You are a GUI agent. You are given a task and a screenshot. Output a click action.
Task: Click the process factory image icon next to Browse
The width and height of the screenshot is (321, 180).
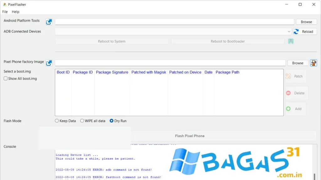pyautogui.click(x=313, y=63)
